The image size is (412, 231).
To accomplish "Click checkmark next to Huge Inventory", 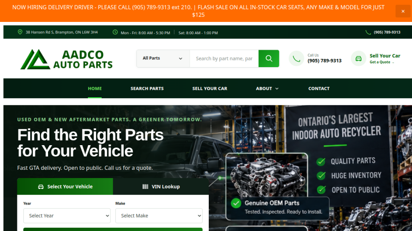I will click(x=321, y=175).
